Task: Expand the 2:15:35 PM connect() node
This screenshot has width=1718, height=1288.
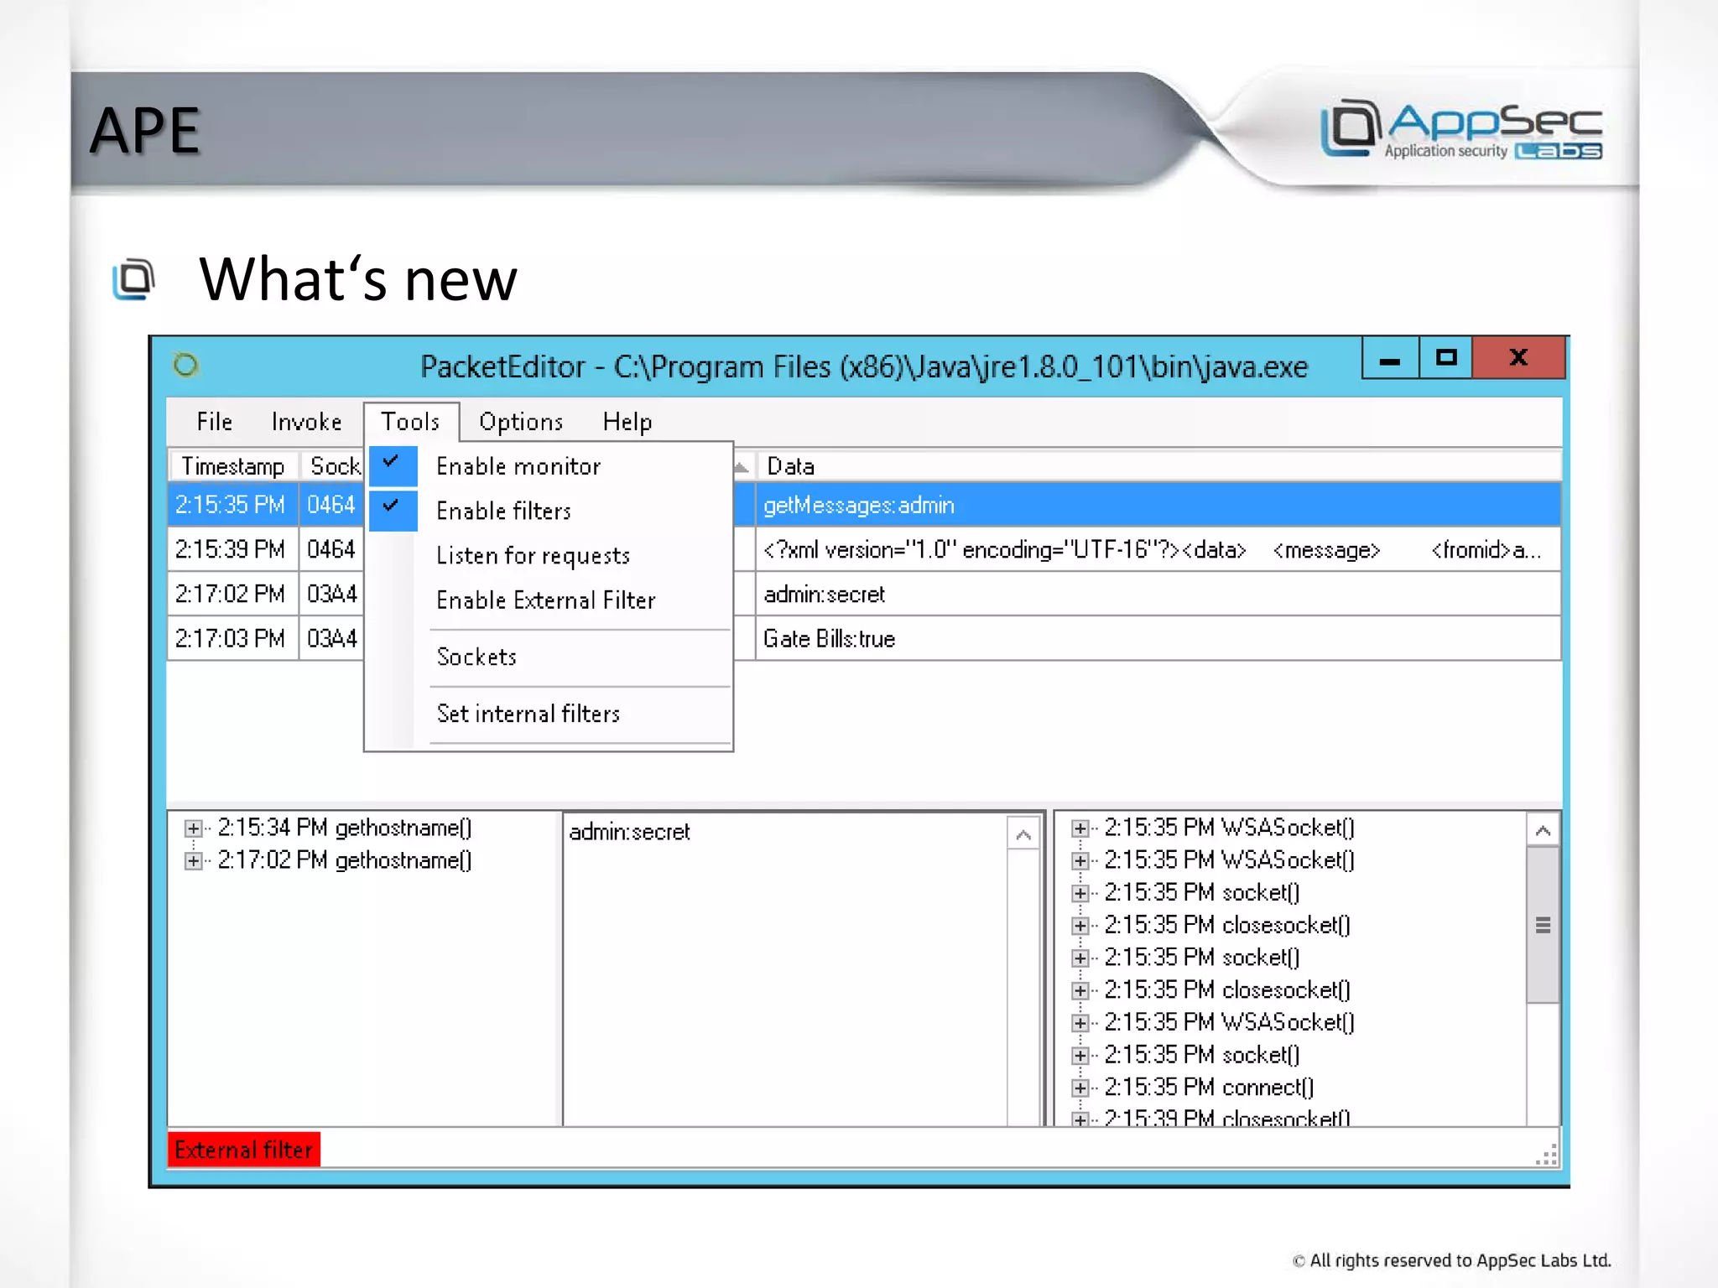Action: coord(1080,1088)
